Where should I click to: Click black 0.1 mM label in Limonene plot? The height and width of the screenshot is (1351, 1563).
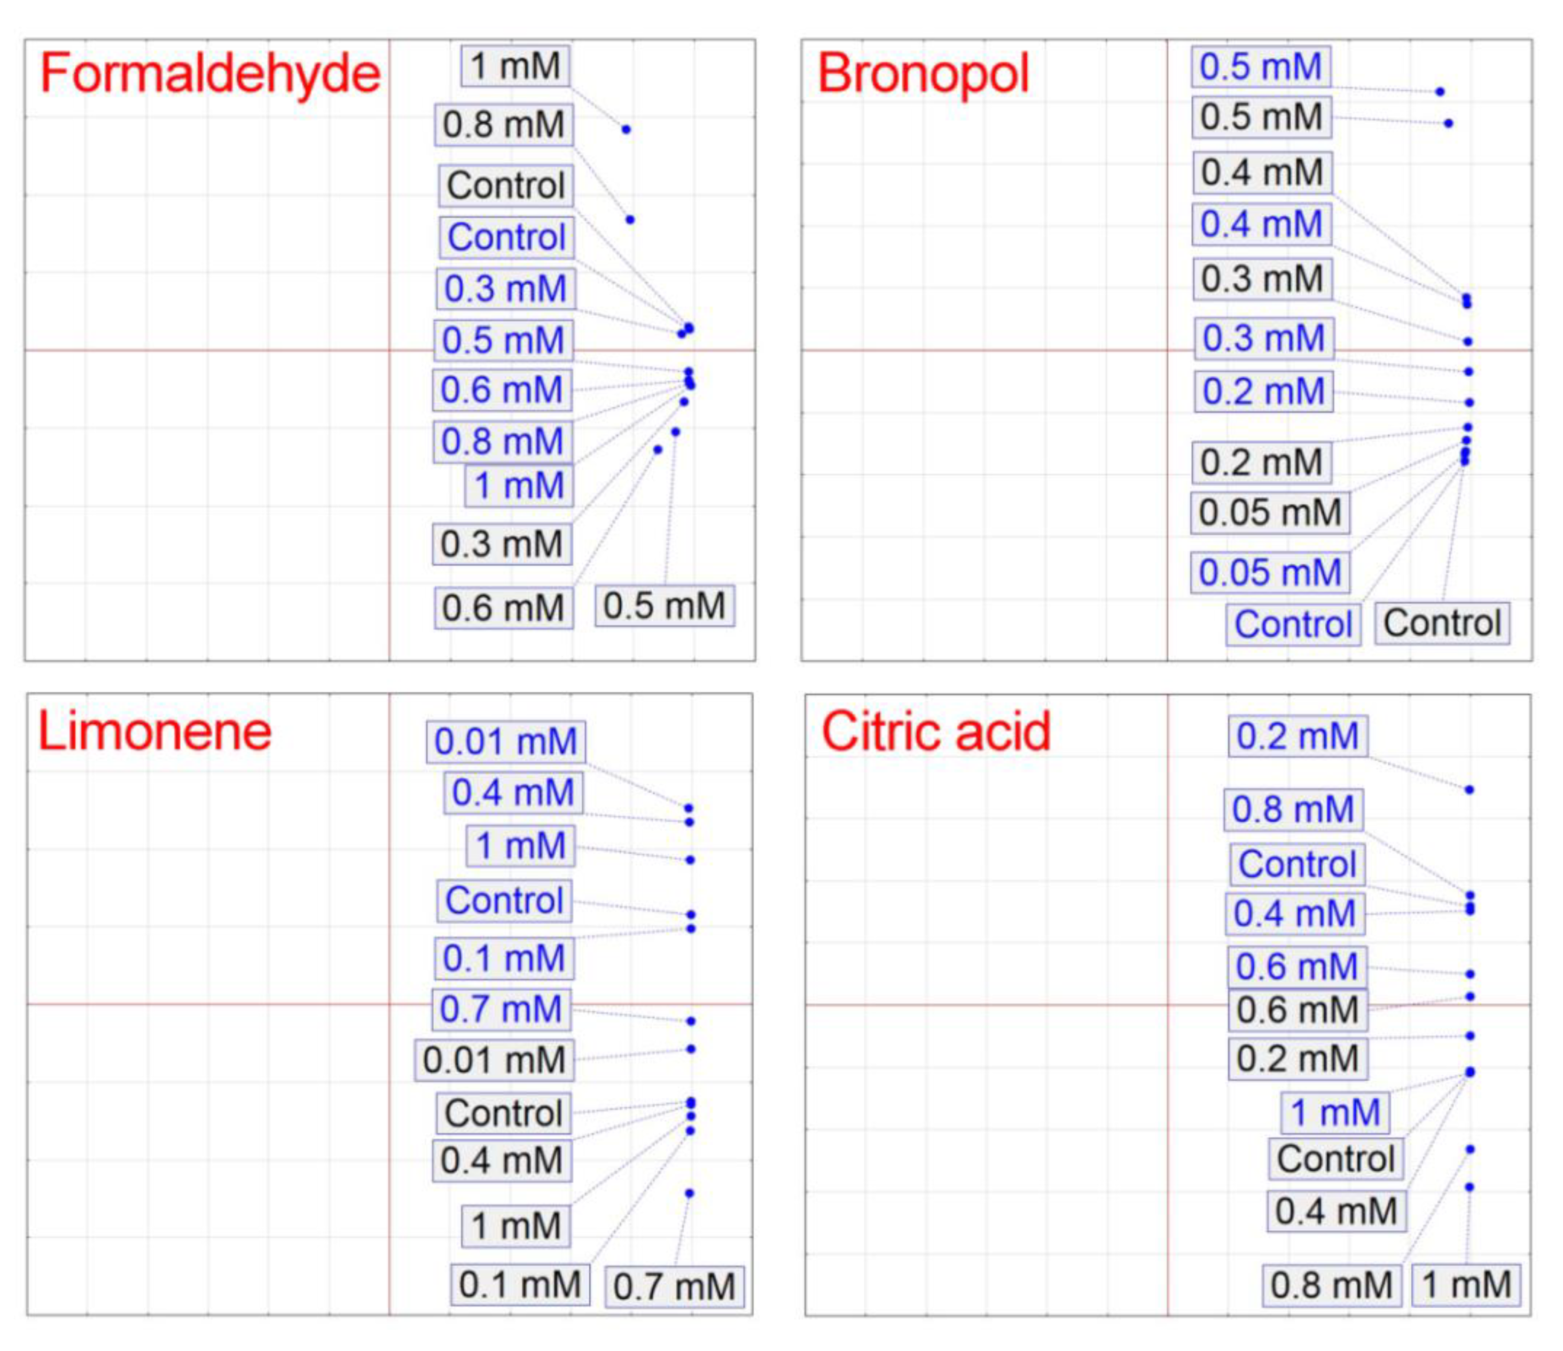(x=519, y=1284)
